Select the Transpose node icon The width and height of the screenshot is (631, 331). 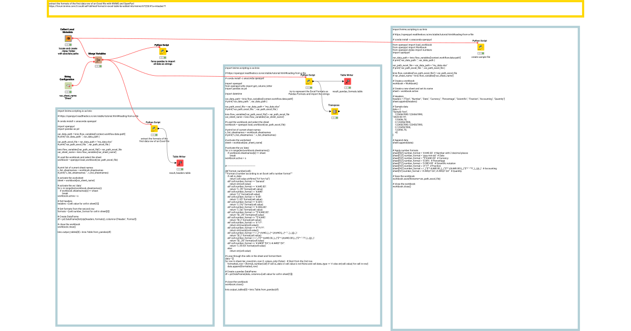[334, 112]
